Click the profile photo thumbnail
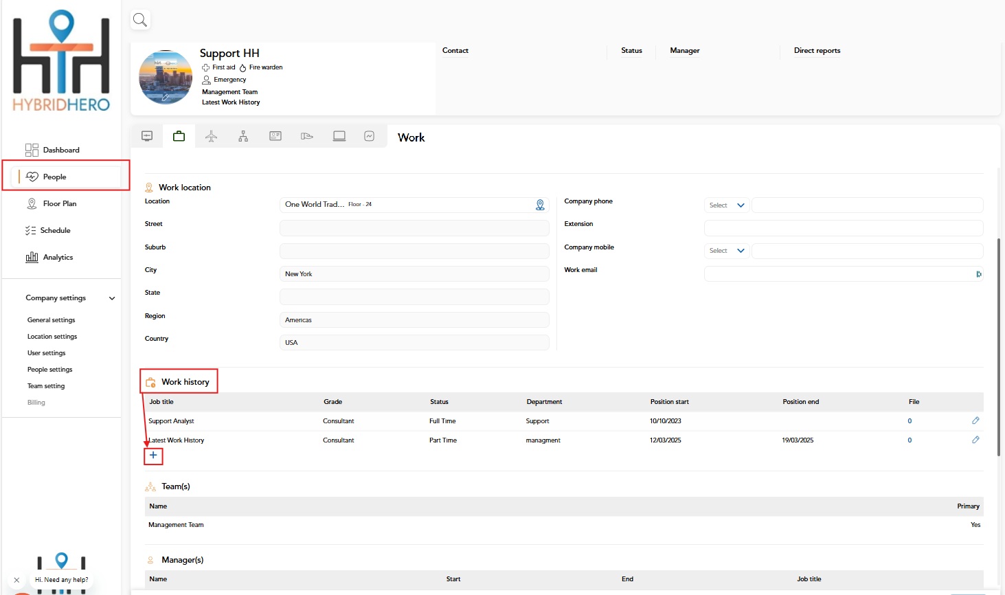 click(166, 77)
